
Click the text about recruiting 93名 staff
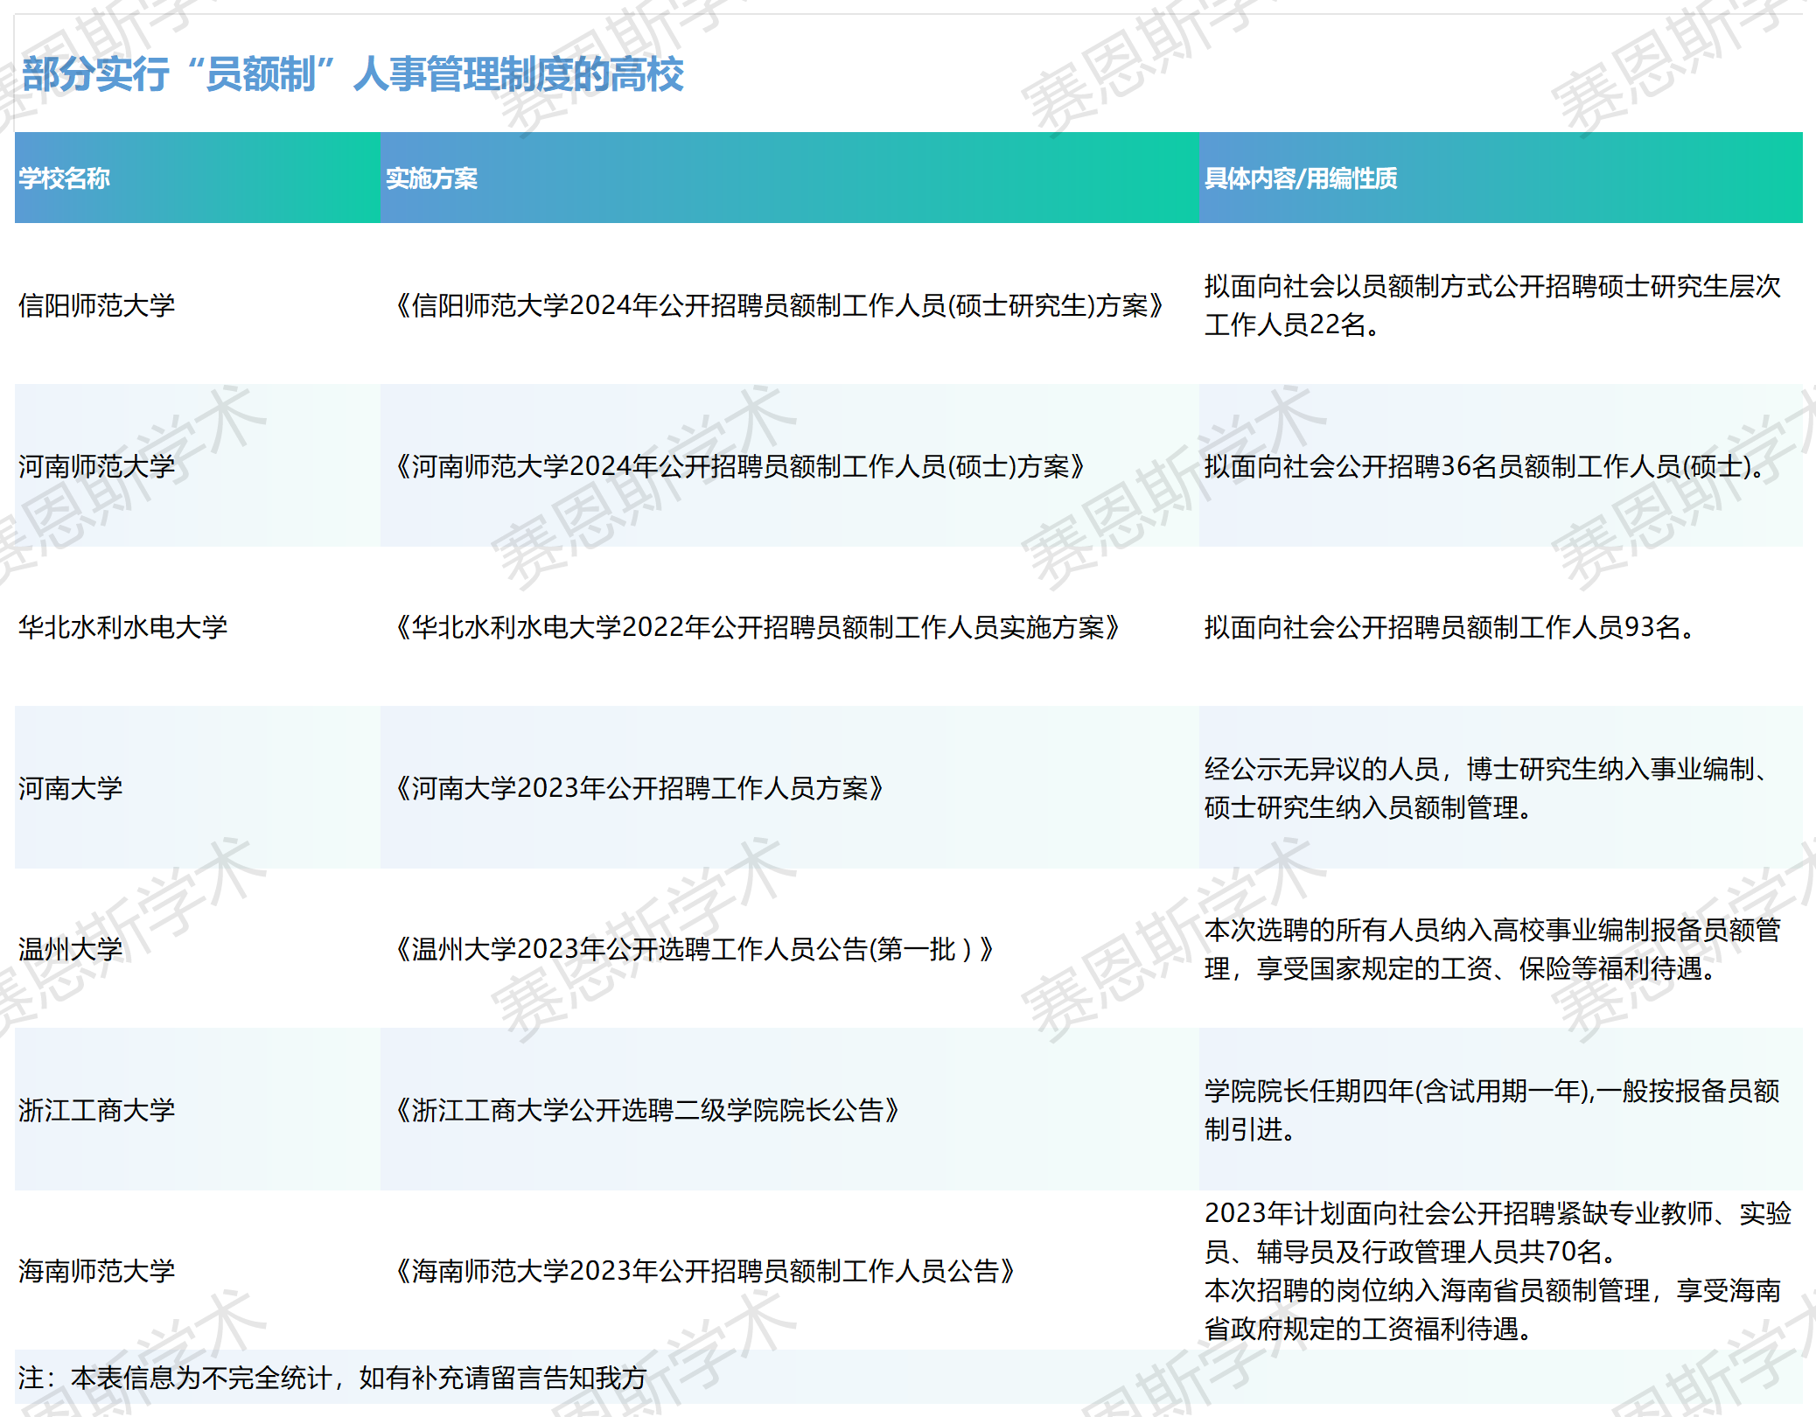pos(1453,627)
